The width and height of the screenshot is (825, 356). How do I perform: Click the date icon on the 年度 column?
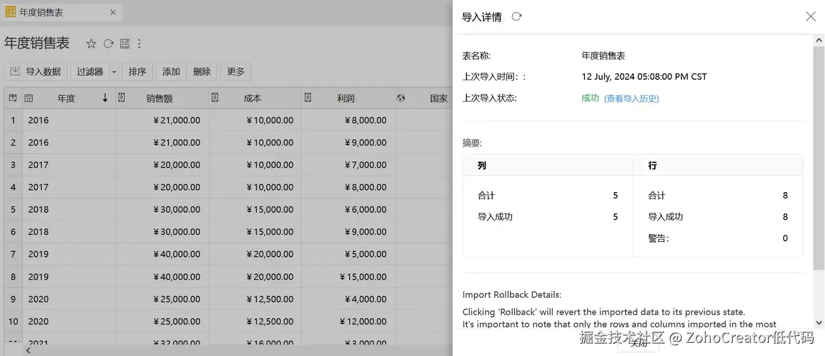coord(29,99)
